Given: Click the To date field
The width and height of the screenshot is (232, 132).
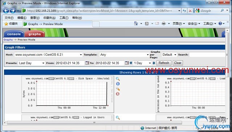Looking at the screenshot, I should click(109, 63).
